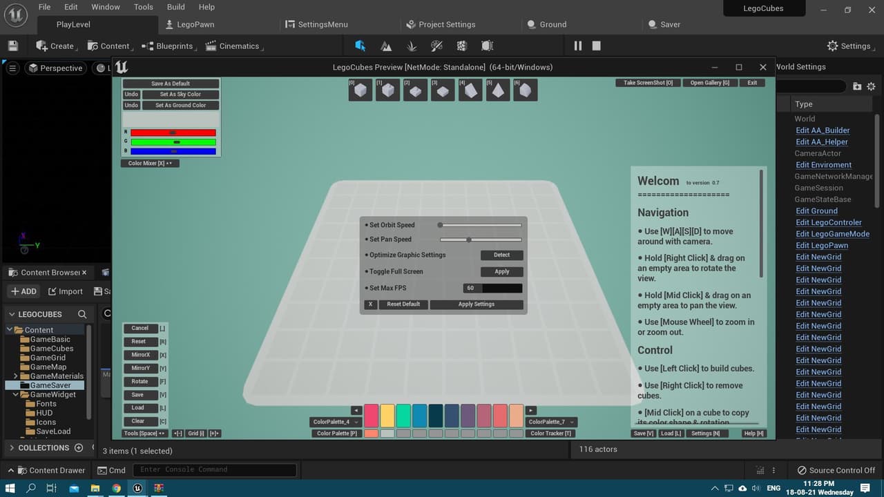The width and height of the screenshot is (884, 497).
Task: Stop the play session
Action: click(x=597, y=46)
